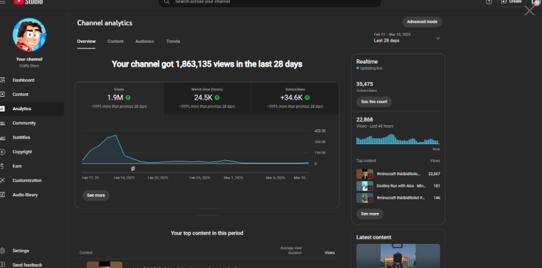Click the Earn dollar icon
Screen dimensions: 542x268
point(2,166)
